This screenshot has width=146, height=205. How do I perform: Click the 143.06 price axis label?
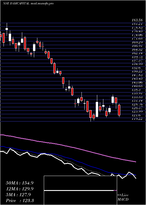point(137,83)
